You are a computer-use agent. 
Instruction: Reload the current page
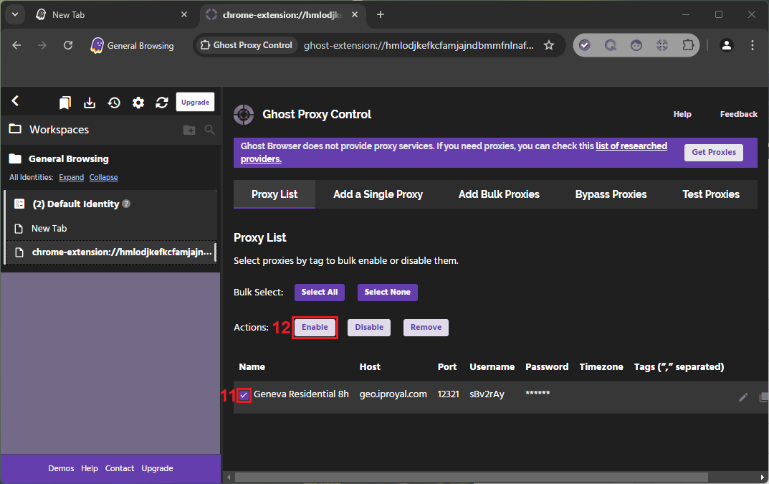tap(68, 45)
